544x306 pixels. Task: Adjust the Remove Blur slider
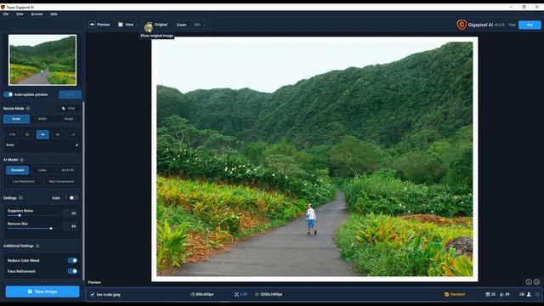click(34, 229)
